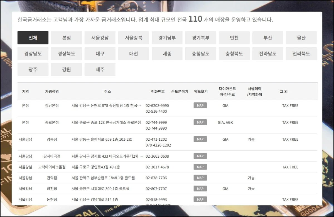334x217 pixels.
Task: Select the 본점 filter button
Action: 66,38
